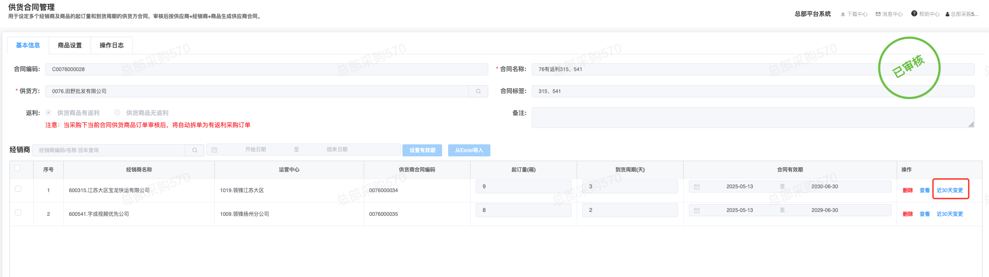Click the 合同标签 field with 315、541
The width and height of the screenshot is (989, 277).
[x=753, y=91]
